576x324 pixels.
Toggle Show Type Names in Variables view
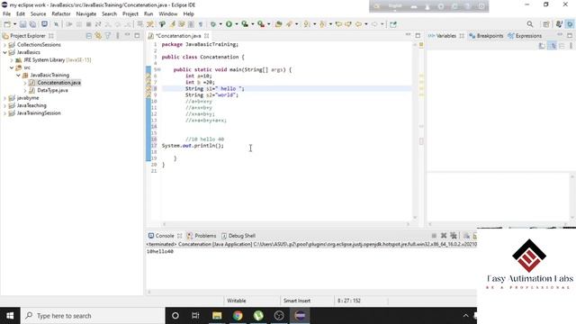tap(542, 46)
